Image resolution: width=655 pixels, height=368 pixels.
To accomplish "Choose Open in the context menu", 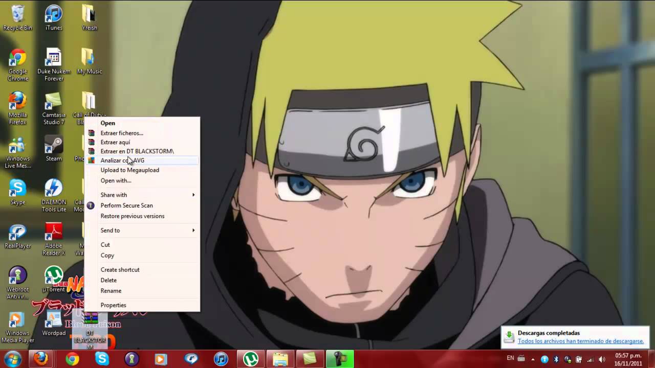I will point(142,123).
